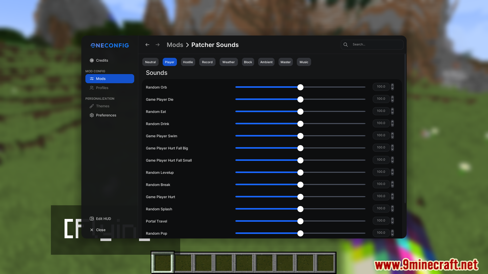Click the Profiles people icon

tap(92, 88)
